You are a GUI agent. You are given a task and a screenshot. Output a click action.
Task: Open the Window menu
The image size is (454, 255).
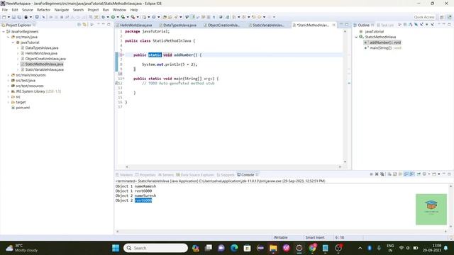pyautogui.click(x=119, y=10)
